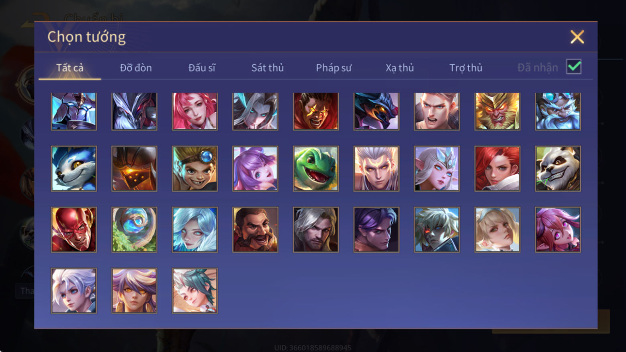Switch to the Đỡ đòn tab
The width and height of the screenshot is (626, 352).
(x=136, y=68)
